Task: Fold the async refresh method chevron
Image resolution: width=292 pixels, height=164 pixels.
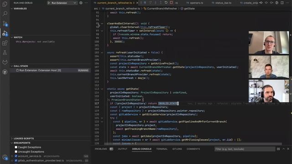Action: point(102,53)
